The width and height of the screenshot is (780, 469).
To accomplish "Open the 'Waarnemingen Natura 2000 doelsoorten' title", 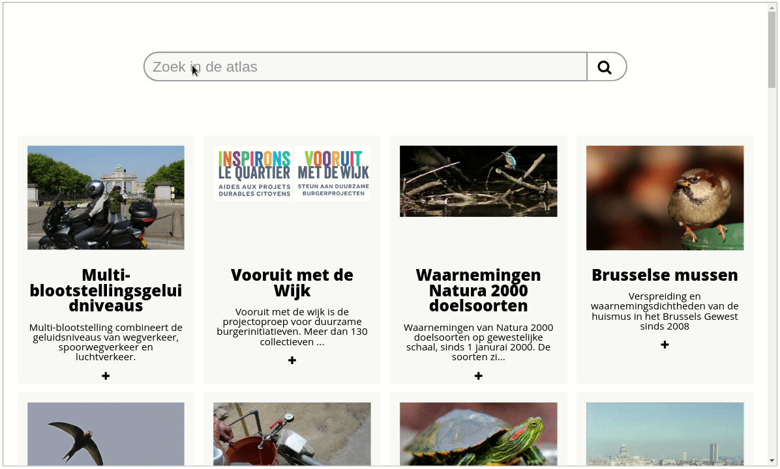I will (478, 291).
